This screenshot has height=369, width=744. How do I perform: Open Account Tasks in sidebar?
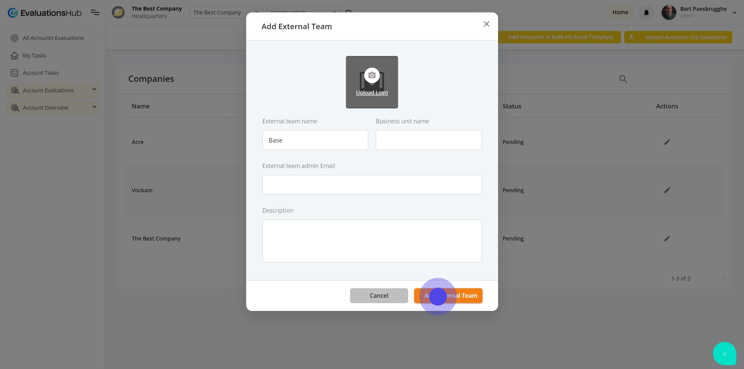pyautogui.click(x=41, y=73)
